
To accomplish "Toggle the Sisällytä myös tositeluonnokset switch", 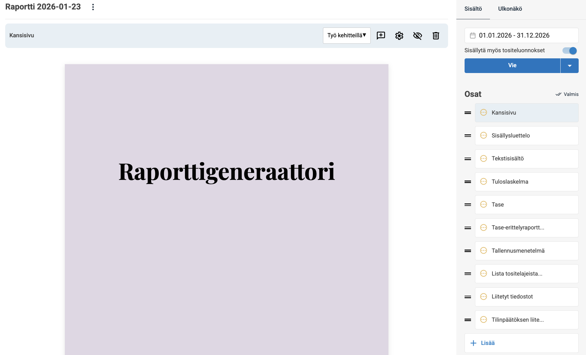I will (569, 50).
